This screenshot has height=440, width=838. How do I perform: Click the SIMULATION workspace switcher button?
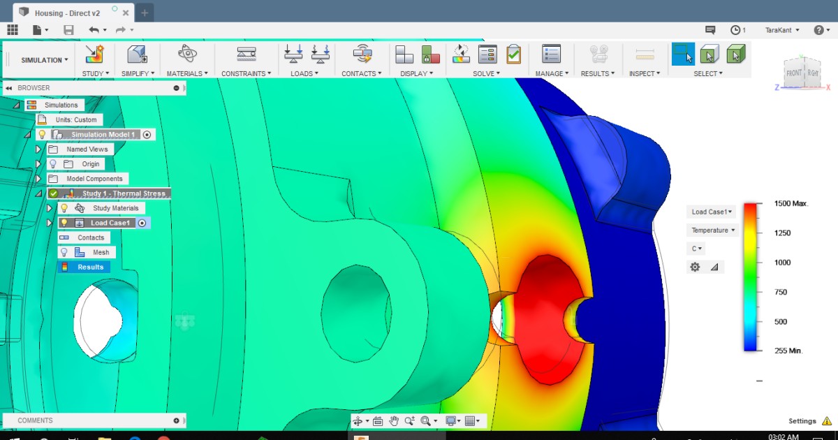pos(44,60)
